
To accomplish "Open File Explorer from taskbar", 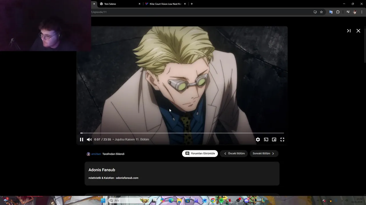I will [x=179, y=200].
